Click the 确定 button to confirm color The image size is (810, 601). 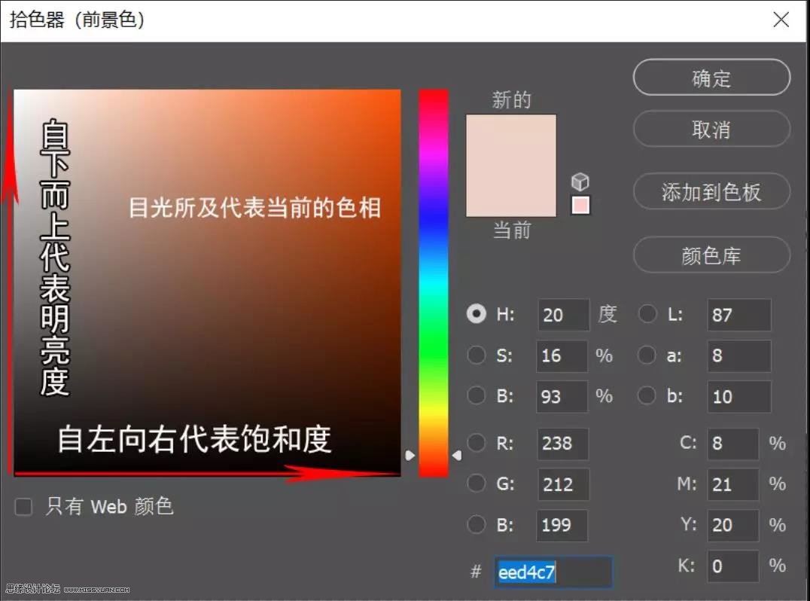point(710,78)
